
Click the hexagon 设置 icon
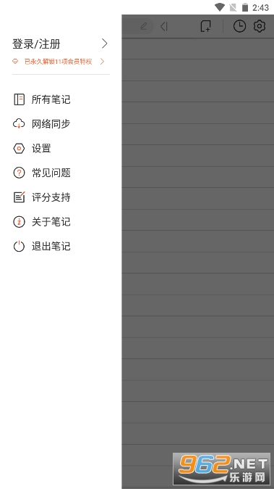point(19,149)
